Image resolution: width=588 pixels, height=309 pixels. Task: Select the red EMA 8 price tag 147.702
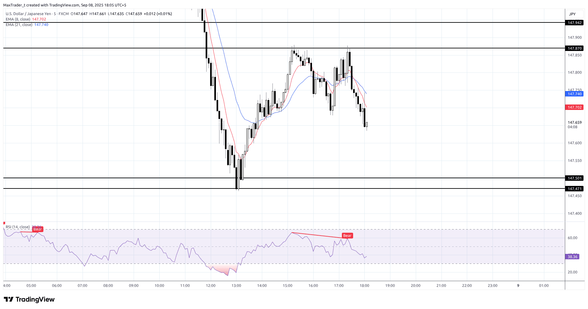click(574, 107)
